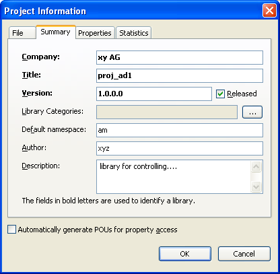Click the OK button
The image size is (280, 274).
[x=185, y=254]
